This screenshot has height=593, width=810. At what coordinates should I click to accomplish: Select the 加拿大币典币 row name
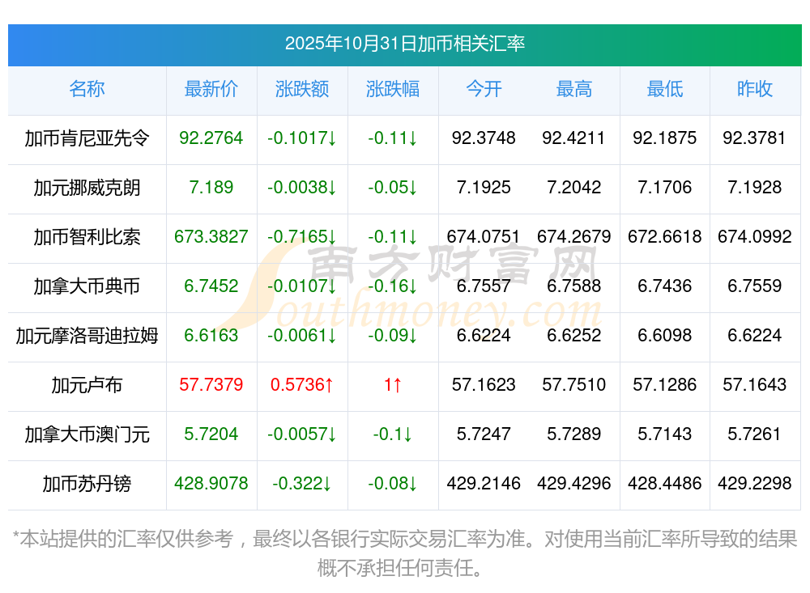tap(87, 286)
